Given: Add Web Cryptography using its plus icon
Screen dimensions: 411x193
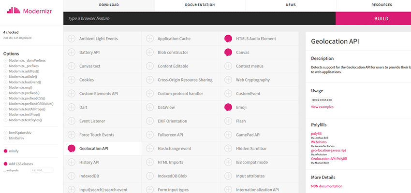Looking at the screenshot, I should click(228, 80).
